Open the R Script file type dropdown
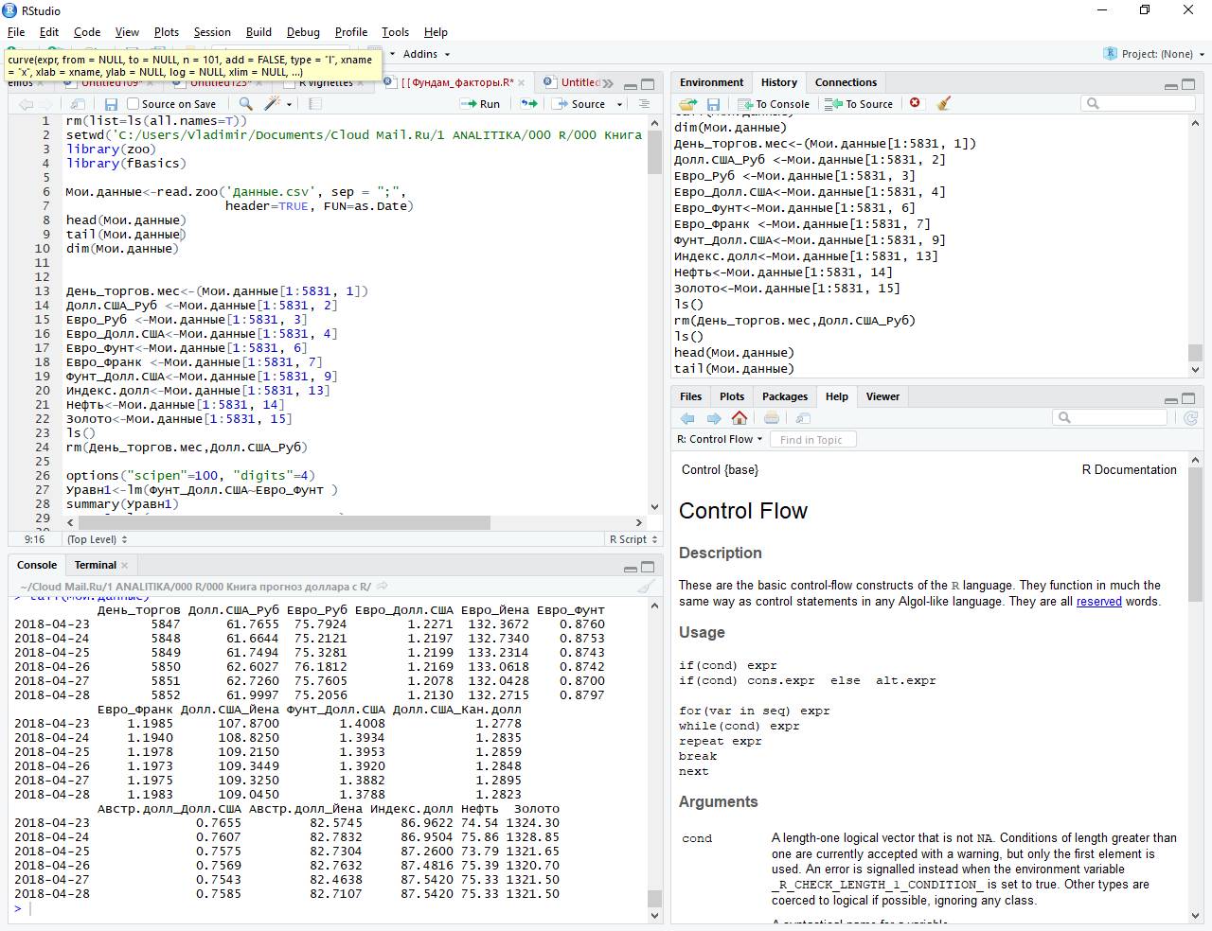Screen dimensions: 1212x931 click(x=633, y=539)
